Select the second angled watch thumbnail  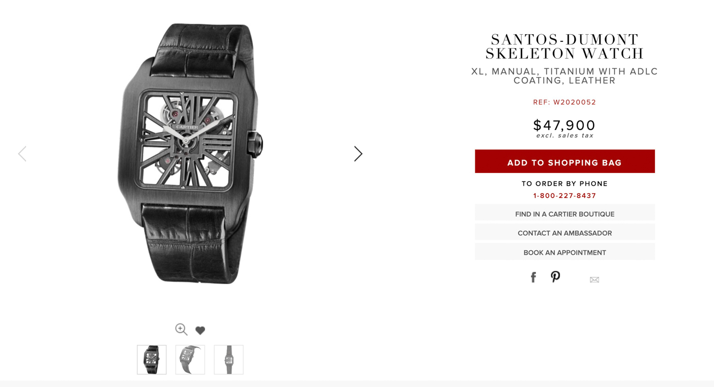(190, 359)
